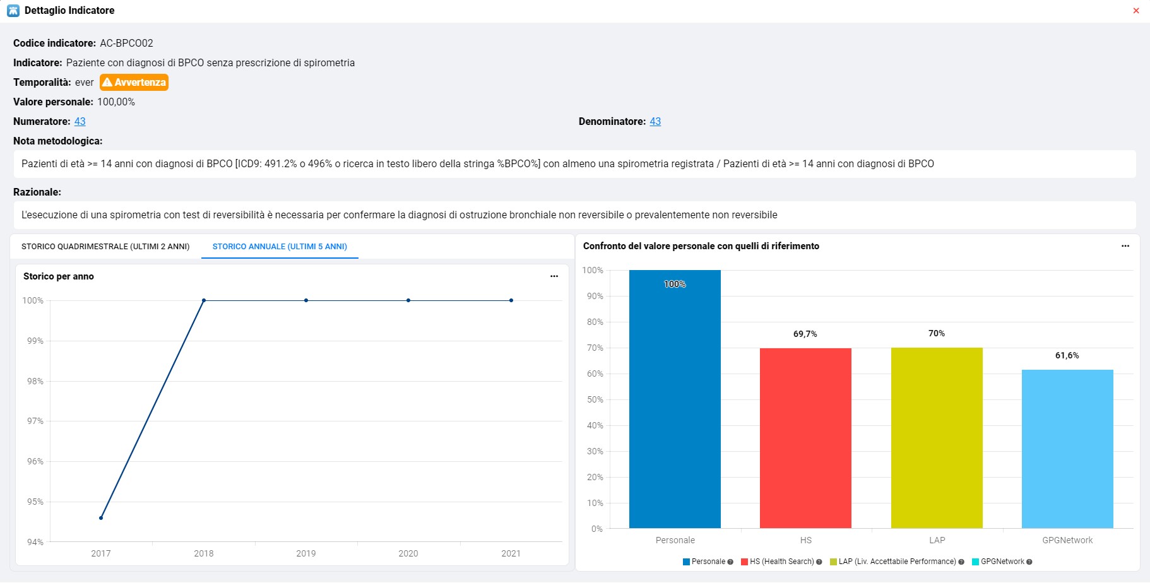Screen dimensions: 1150x583
Task: Close the Dettaglio Indicatore window
Action: [x=1135, y=11]
